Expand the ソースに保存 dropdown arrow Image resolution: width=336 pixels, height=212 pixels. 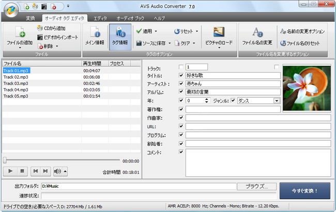coord(170,43)
